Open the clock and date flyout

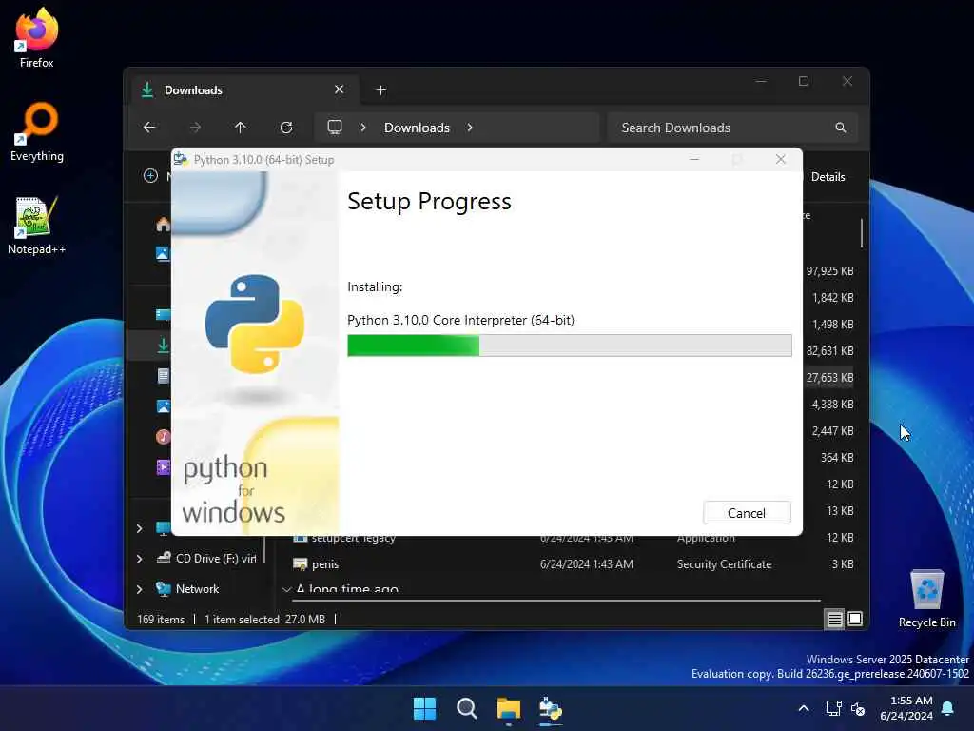pos(906,708)
